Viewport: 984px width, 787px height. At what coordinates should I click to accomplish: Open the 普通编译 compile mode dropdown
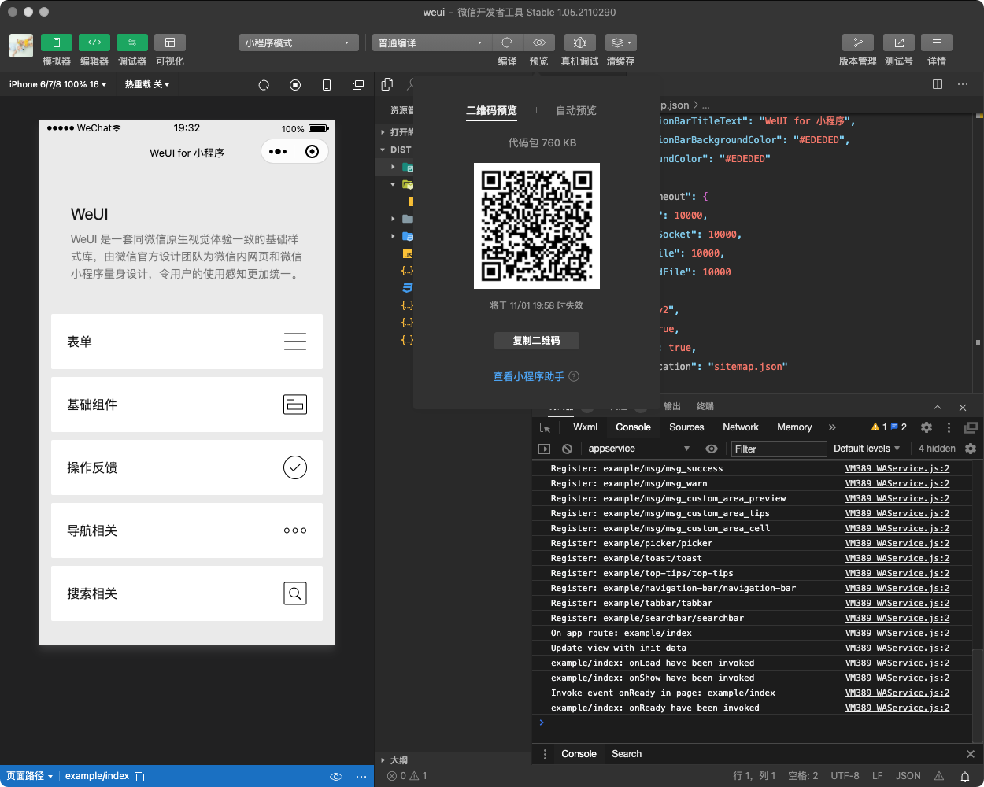(x=431, y=42)
